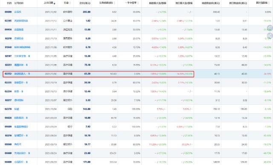Click the 暗盘收盘价(港元) column header
Screen dimensions: 273x165
211,3
